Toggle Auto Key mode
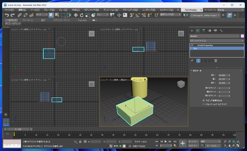 coord(193,141)
